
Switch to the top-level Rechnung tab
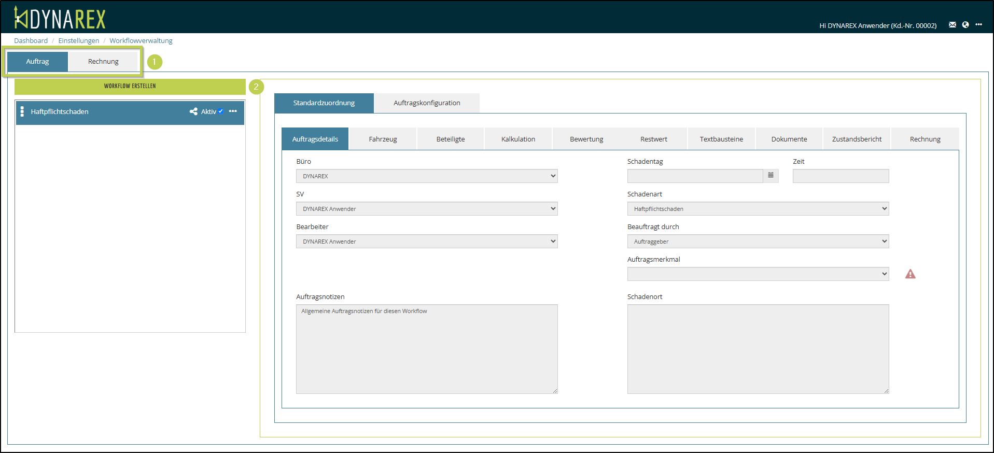click(103, 62)
